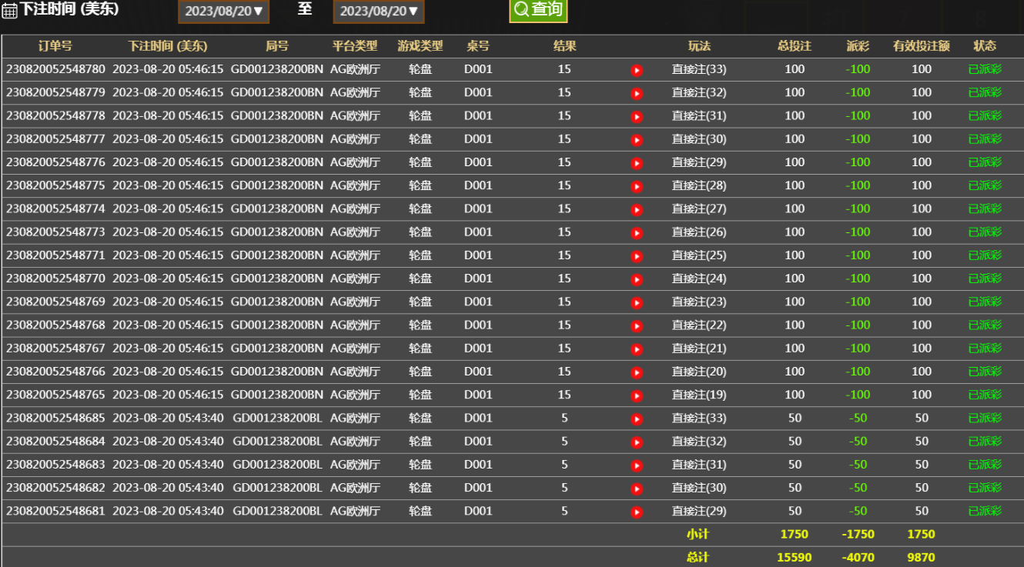Image resolution: width=1024 pixels, height=567 pixels.
Task: Play video replay for order 230820052548765
Action: point(637,395)
